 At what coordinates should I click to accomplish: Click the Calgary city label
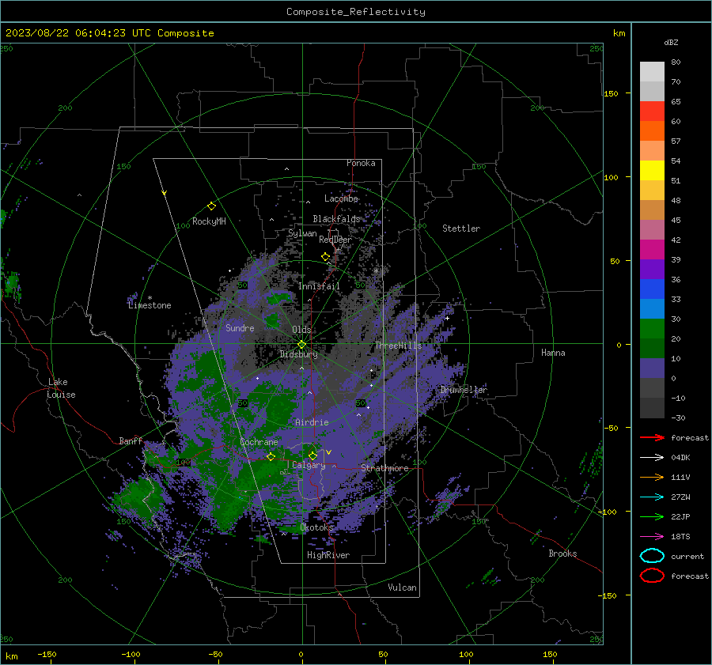tap(309, 465)
